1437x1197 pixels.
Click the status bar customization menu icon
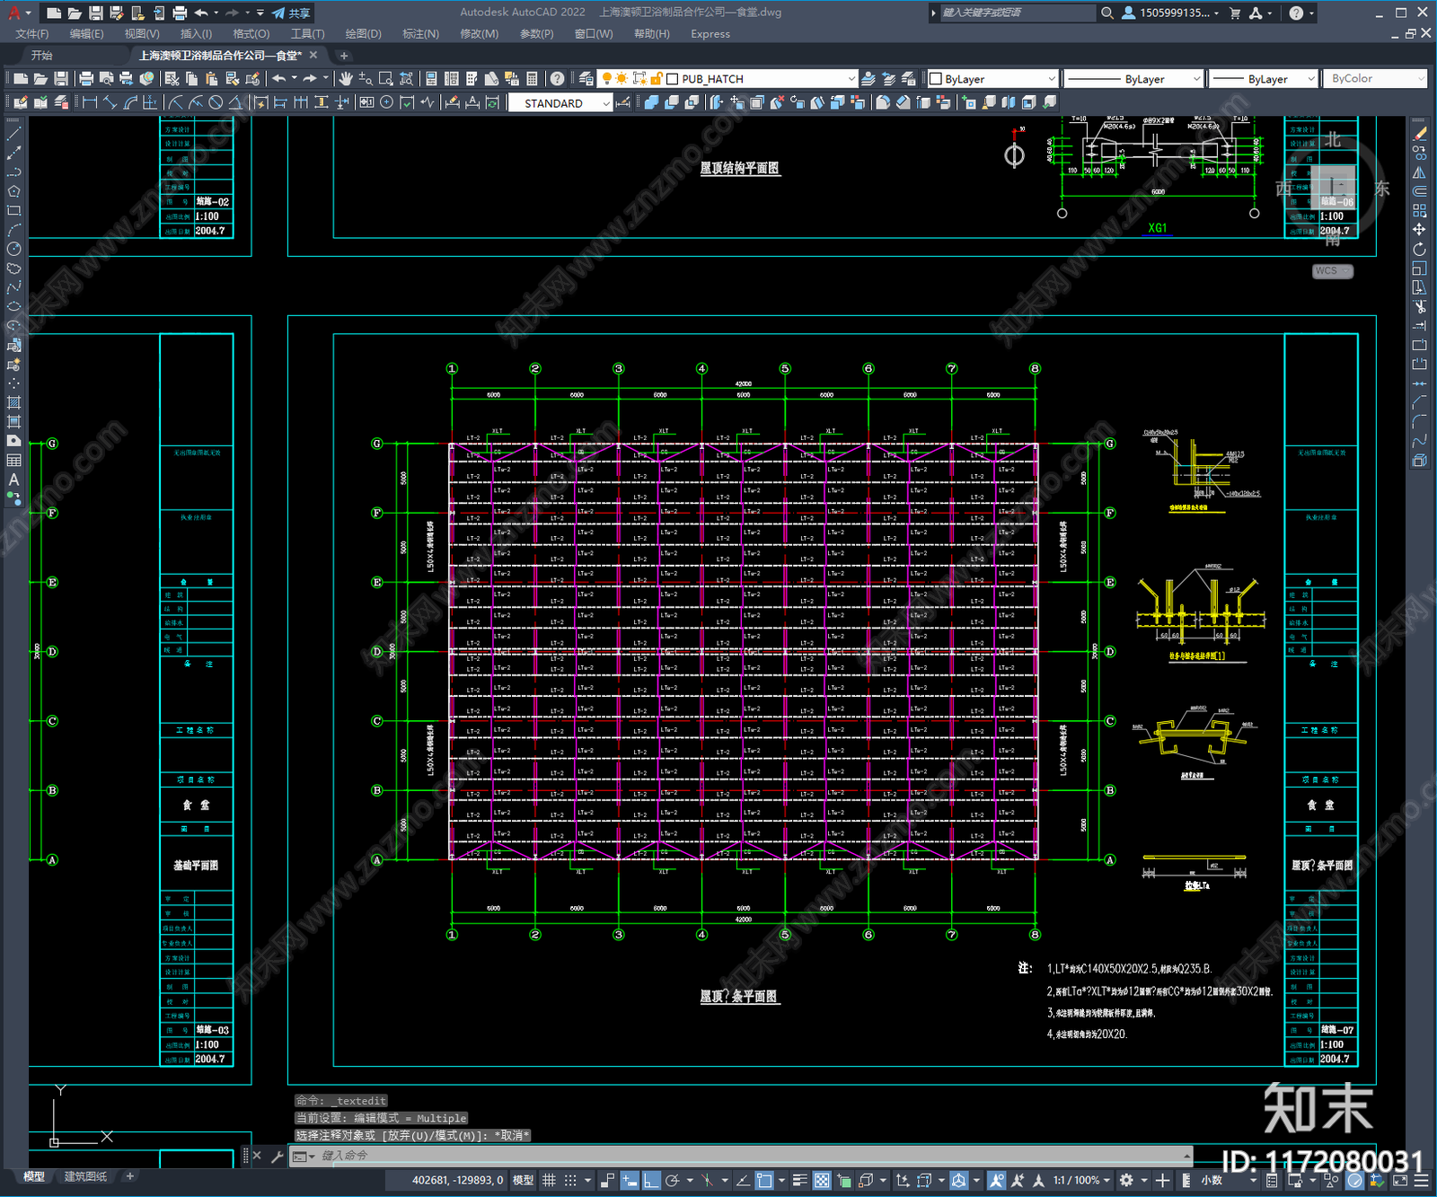[x=1423, y=1180]
